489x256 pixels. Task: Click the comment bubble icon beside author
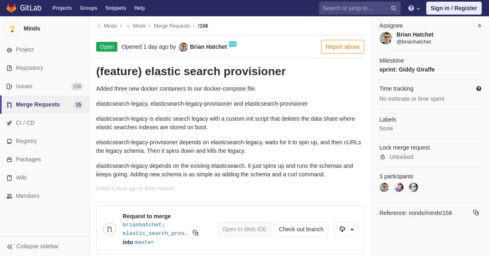(233, 44)
